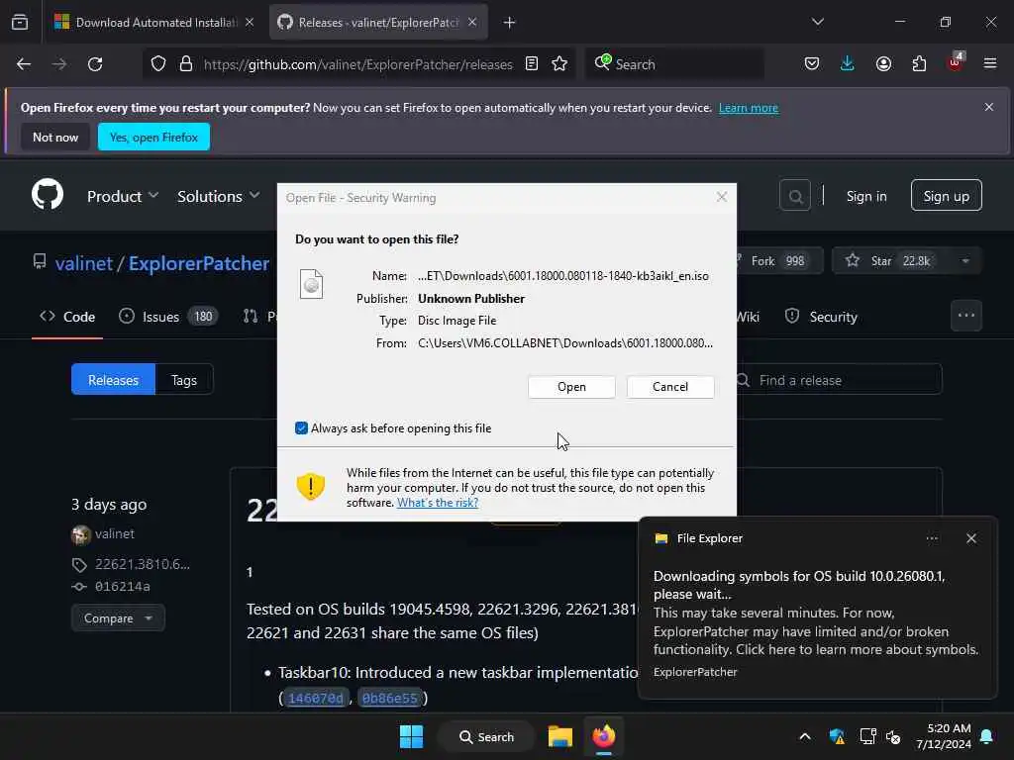Viewport: 1014px width, 760px height.
Task: Click the Sign up button
Action: click(946, 196)
